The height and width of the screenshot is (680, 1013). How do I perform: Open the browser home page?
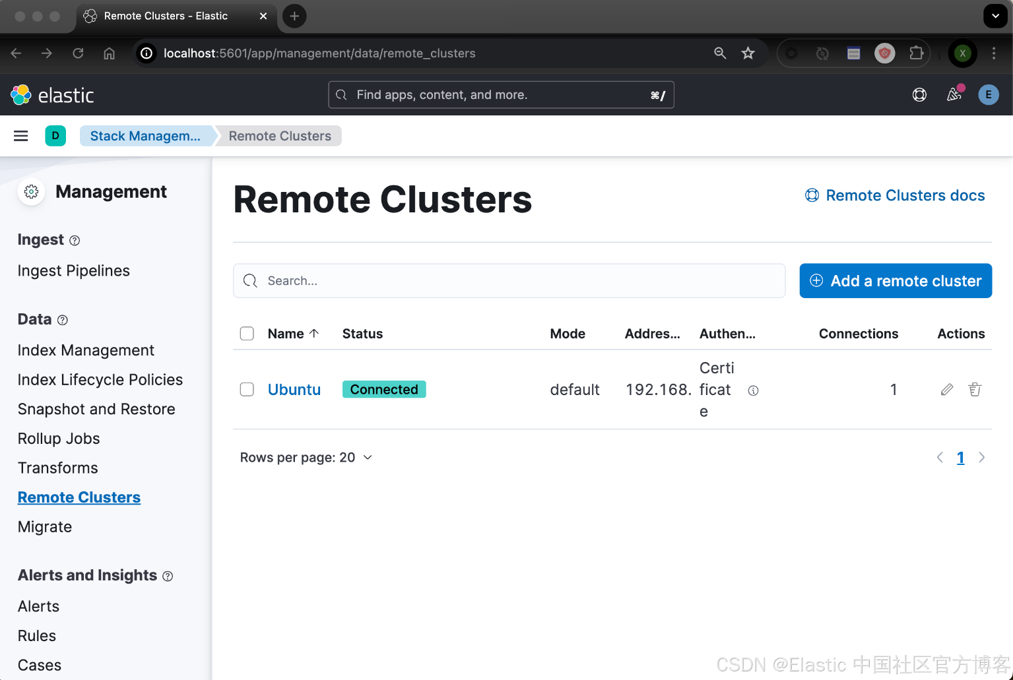[x=110, y=53]
